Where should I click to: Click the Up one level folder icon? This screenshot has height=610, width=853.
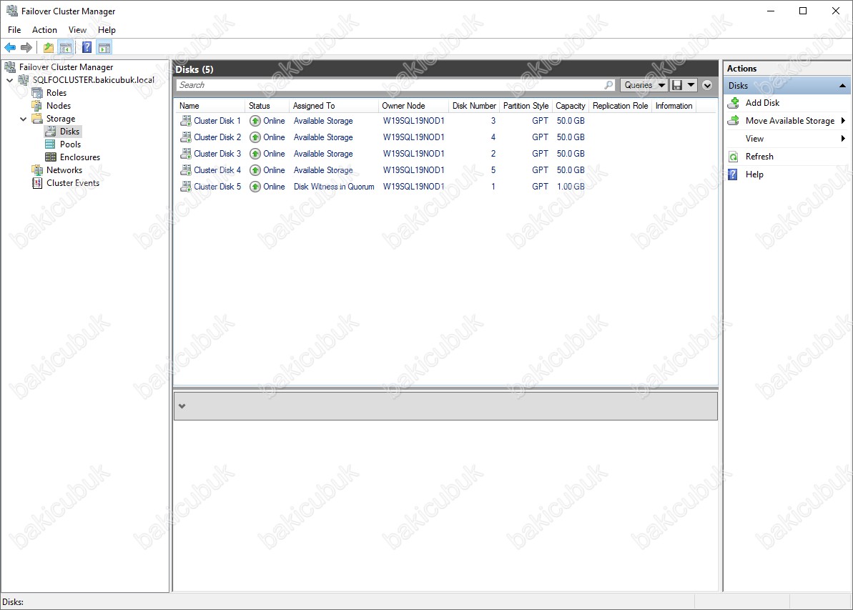pos(49,48)
